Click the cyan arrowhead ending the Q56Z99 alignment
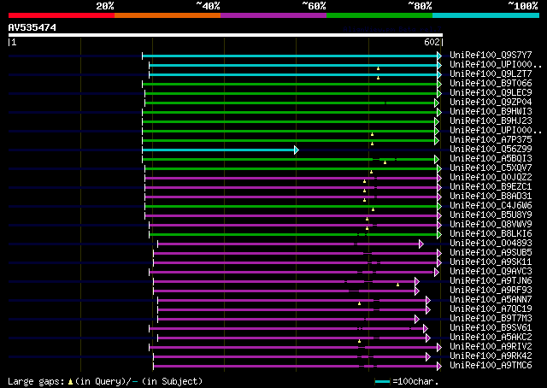Screen dimensions: 547x388 297,150
